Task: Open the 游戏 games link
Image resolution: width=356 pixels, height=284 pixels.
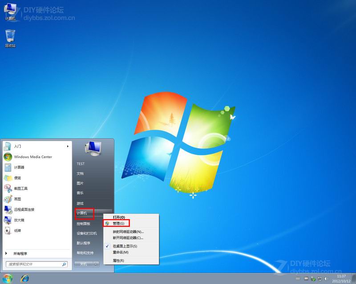Action: tap(80, 203)
